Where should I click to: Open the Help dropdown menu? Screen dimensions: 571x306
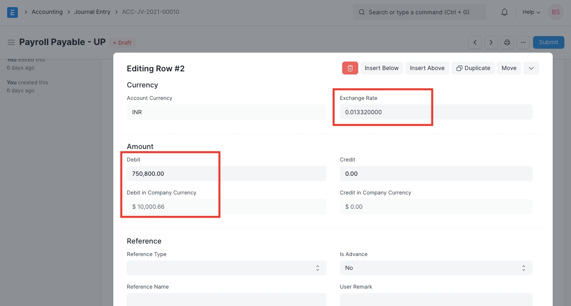tap(531, 12)
